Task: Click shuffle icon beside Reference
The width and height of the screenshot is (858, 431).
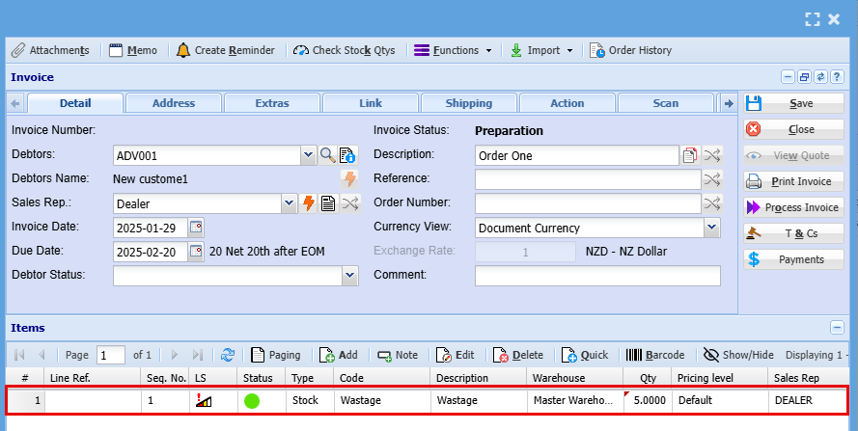Action: coord(712,178)
